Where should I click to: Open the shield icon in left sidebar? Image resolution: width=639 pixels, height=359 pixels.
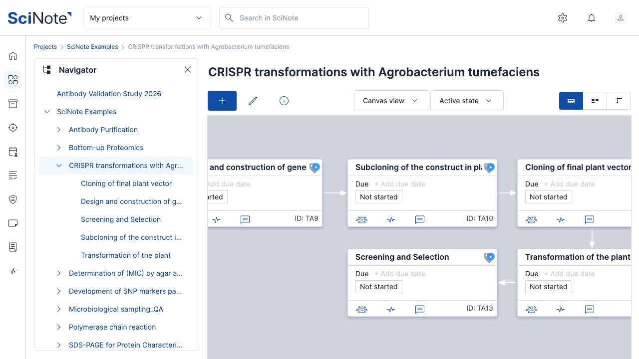tap(13, 199)
